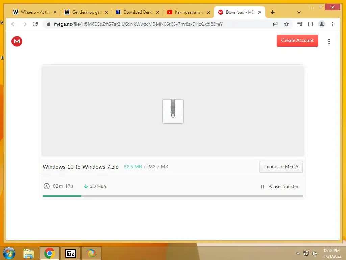Click the 52.5 MB downloaded amount
Image resolution: width=346 pixels, height=260 pixels.
[132, 167]
